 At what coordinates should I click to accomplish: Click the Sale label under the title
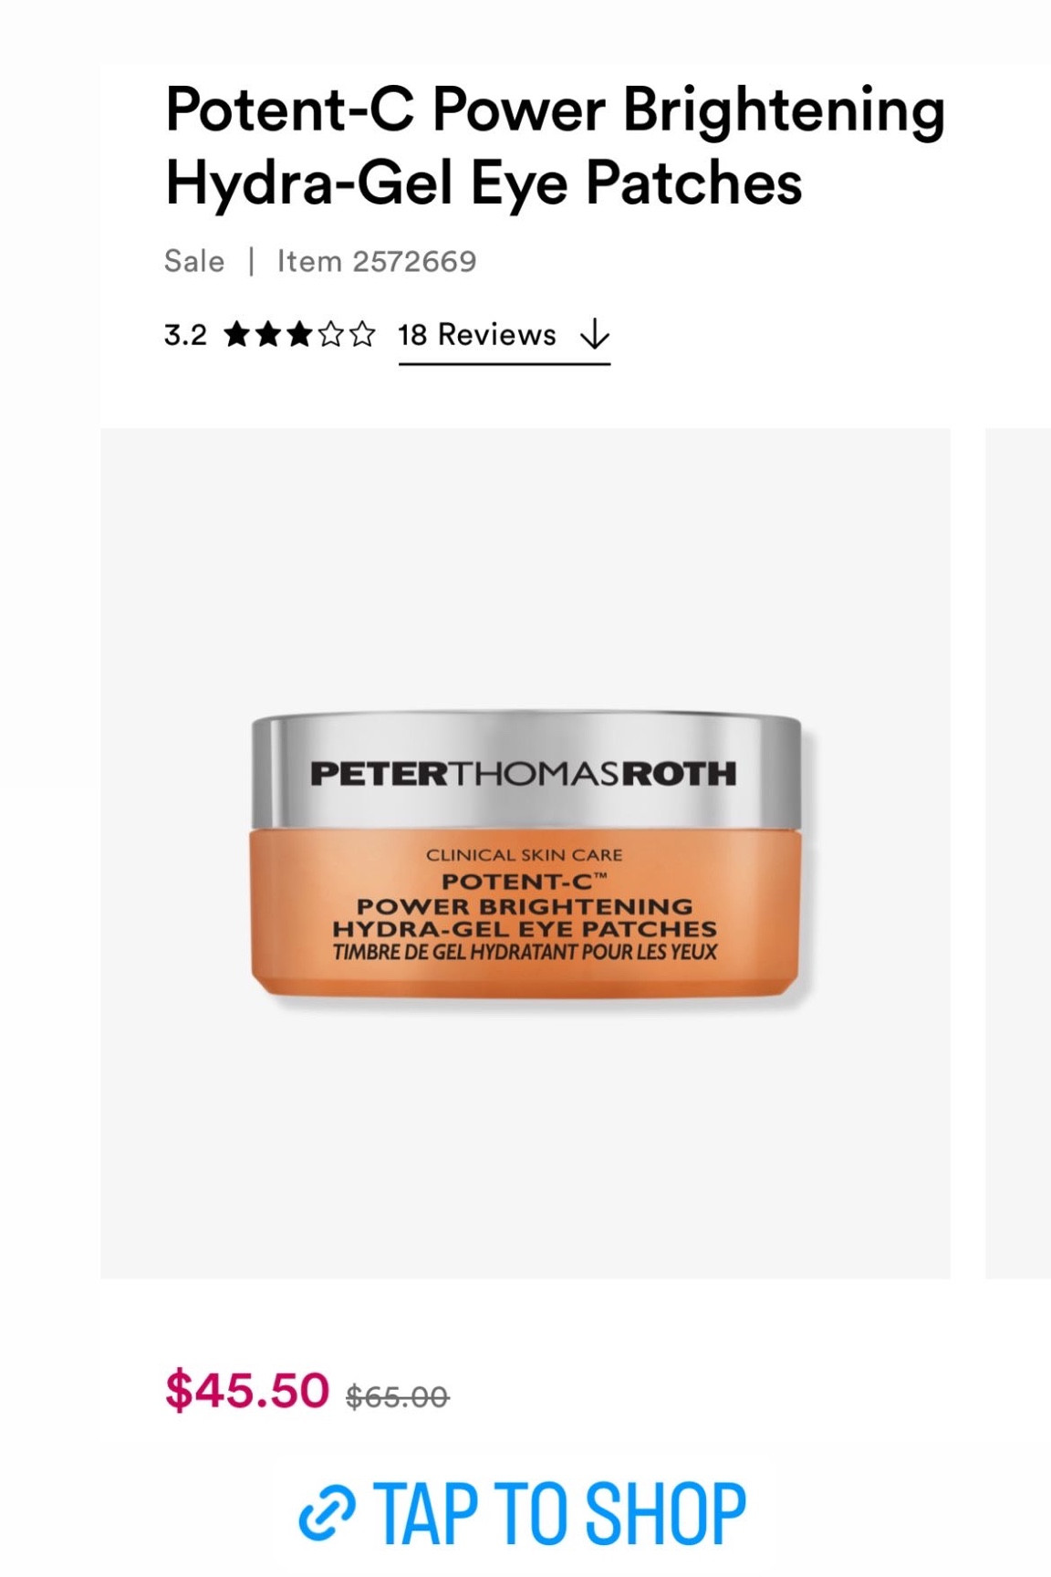pyautogui.click(x=194, y=261)
